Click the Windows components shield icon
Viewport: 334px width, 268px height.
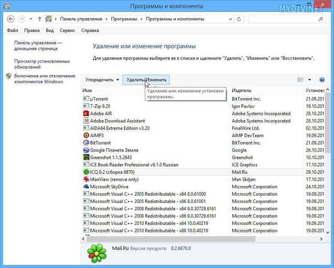coord(8,76)
